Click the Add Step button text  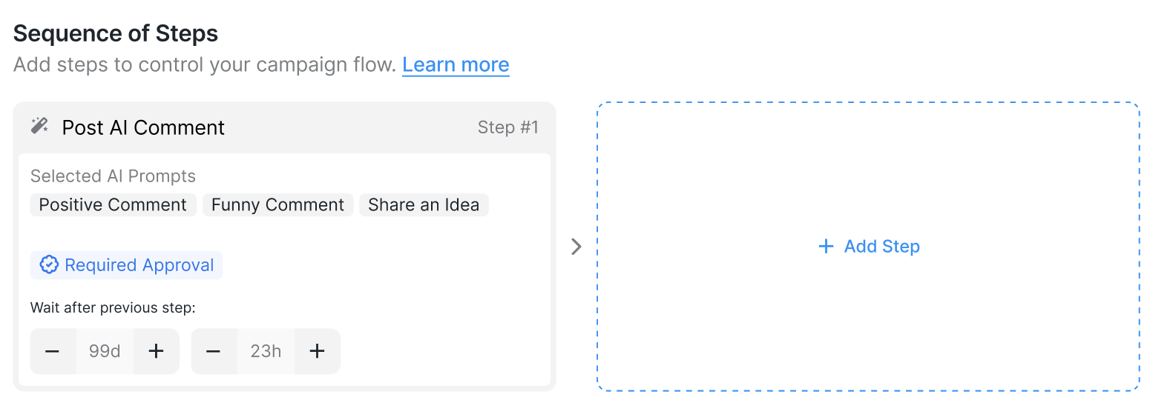[x=882, y=246]
